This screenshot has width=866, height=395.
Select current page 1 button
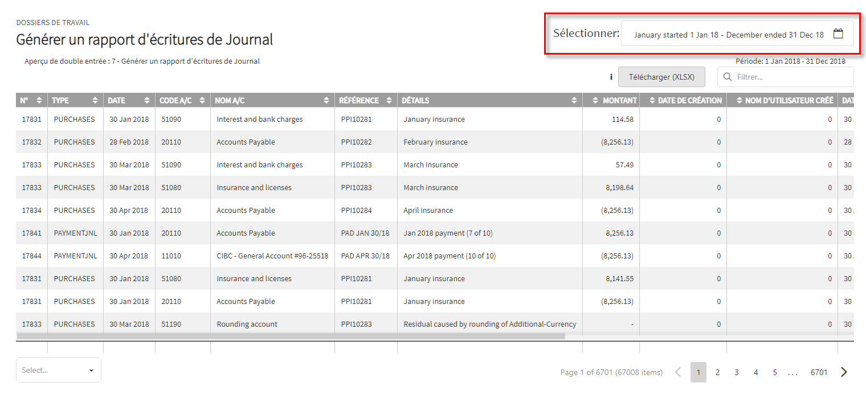(x=698, y=372)
